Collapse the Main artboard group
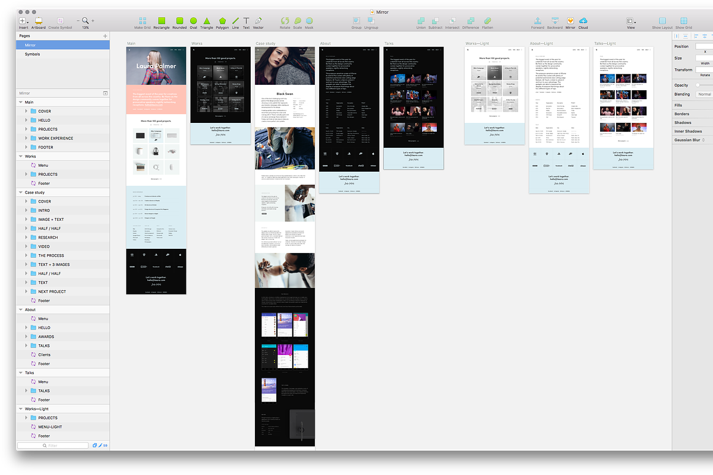Image resolution: width=713 pixels, height=475 pixels. (x=21, y=102)
